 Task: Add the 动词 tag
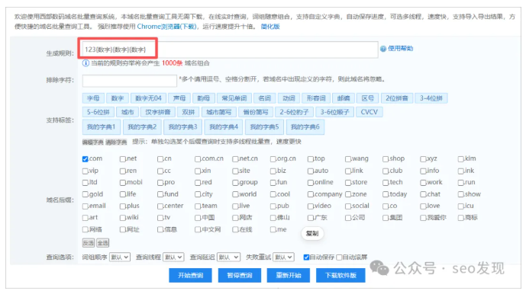point(289,98)
